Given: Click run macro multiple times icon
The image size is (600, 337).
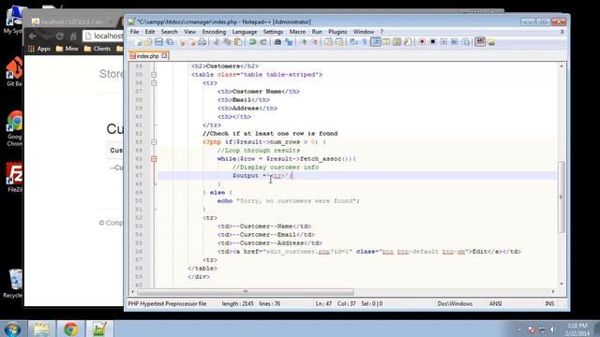Looking at the screenshot, I should pos(454,41).
